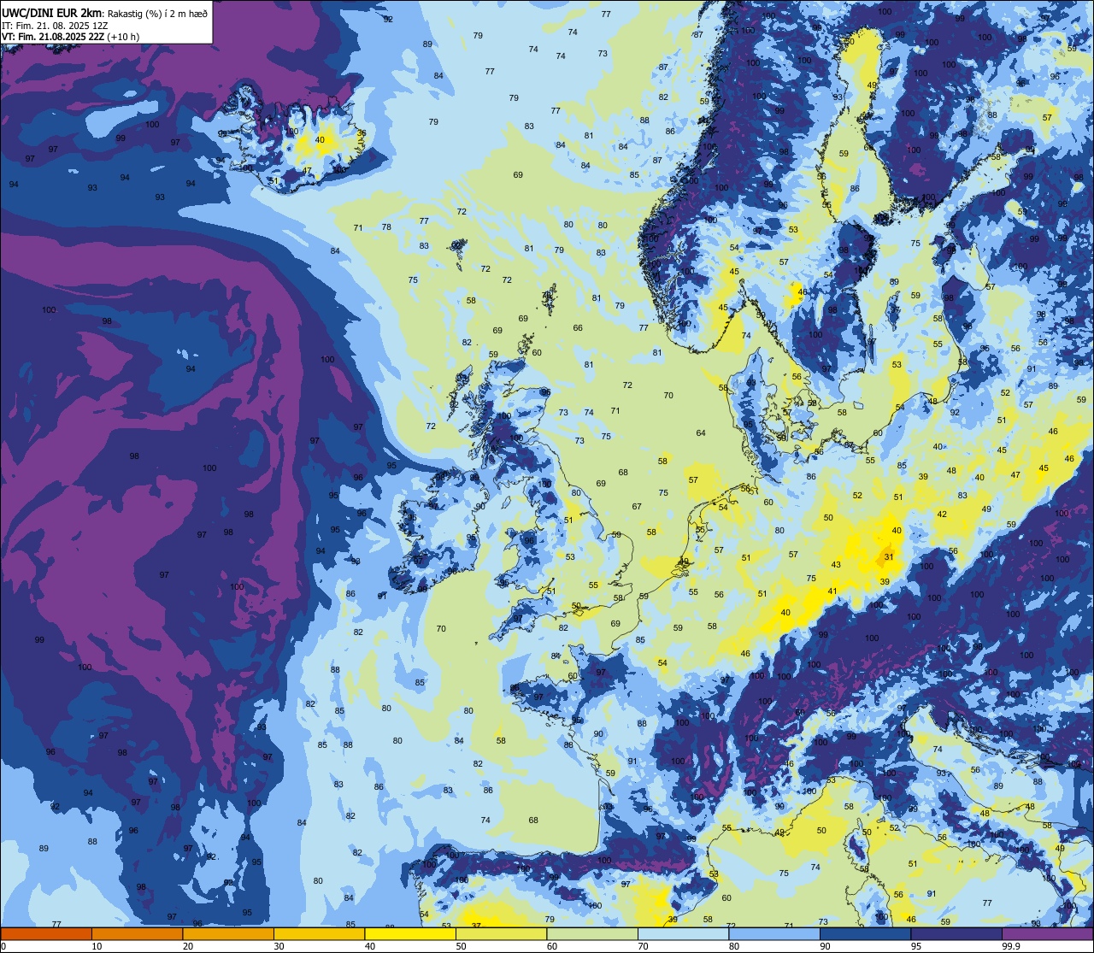Click the orange 10–20 legend swatch
1094x953 pixels.
pyautogui.click(x=137, y=933)
